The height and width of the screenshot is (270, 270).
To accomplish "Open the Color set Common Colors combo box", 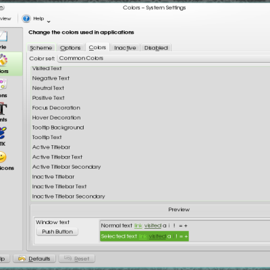I will pos(164,58).
